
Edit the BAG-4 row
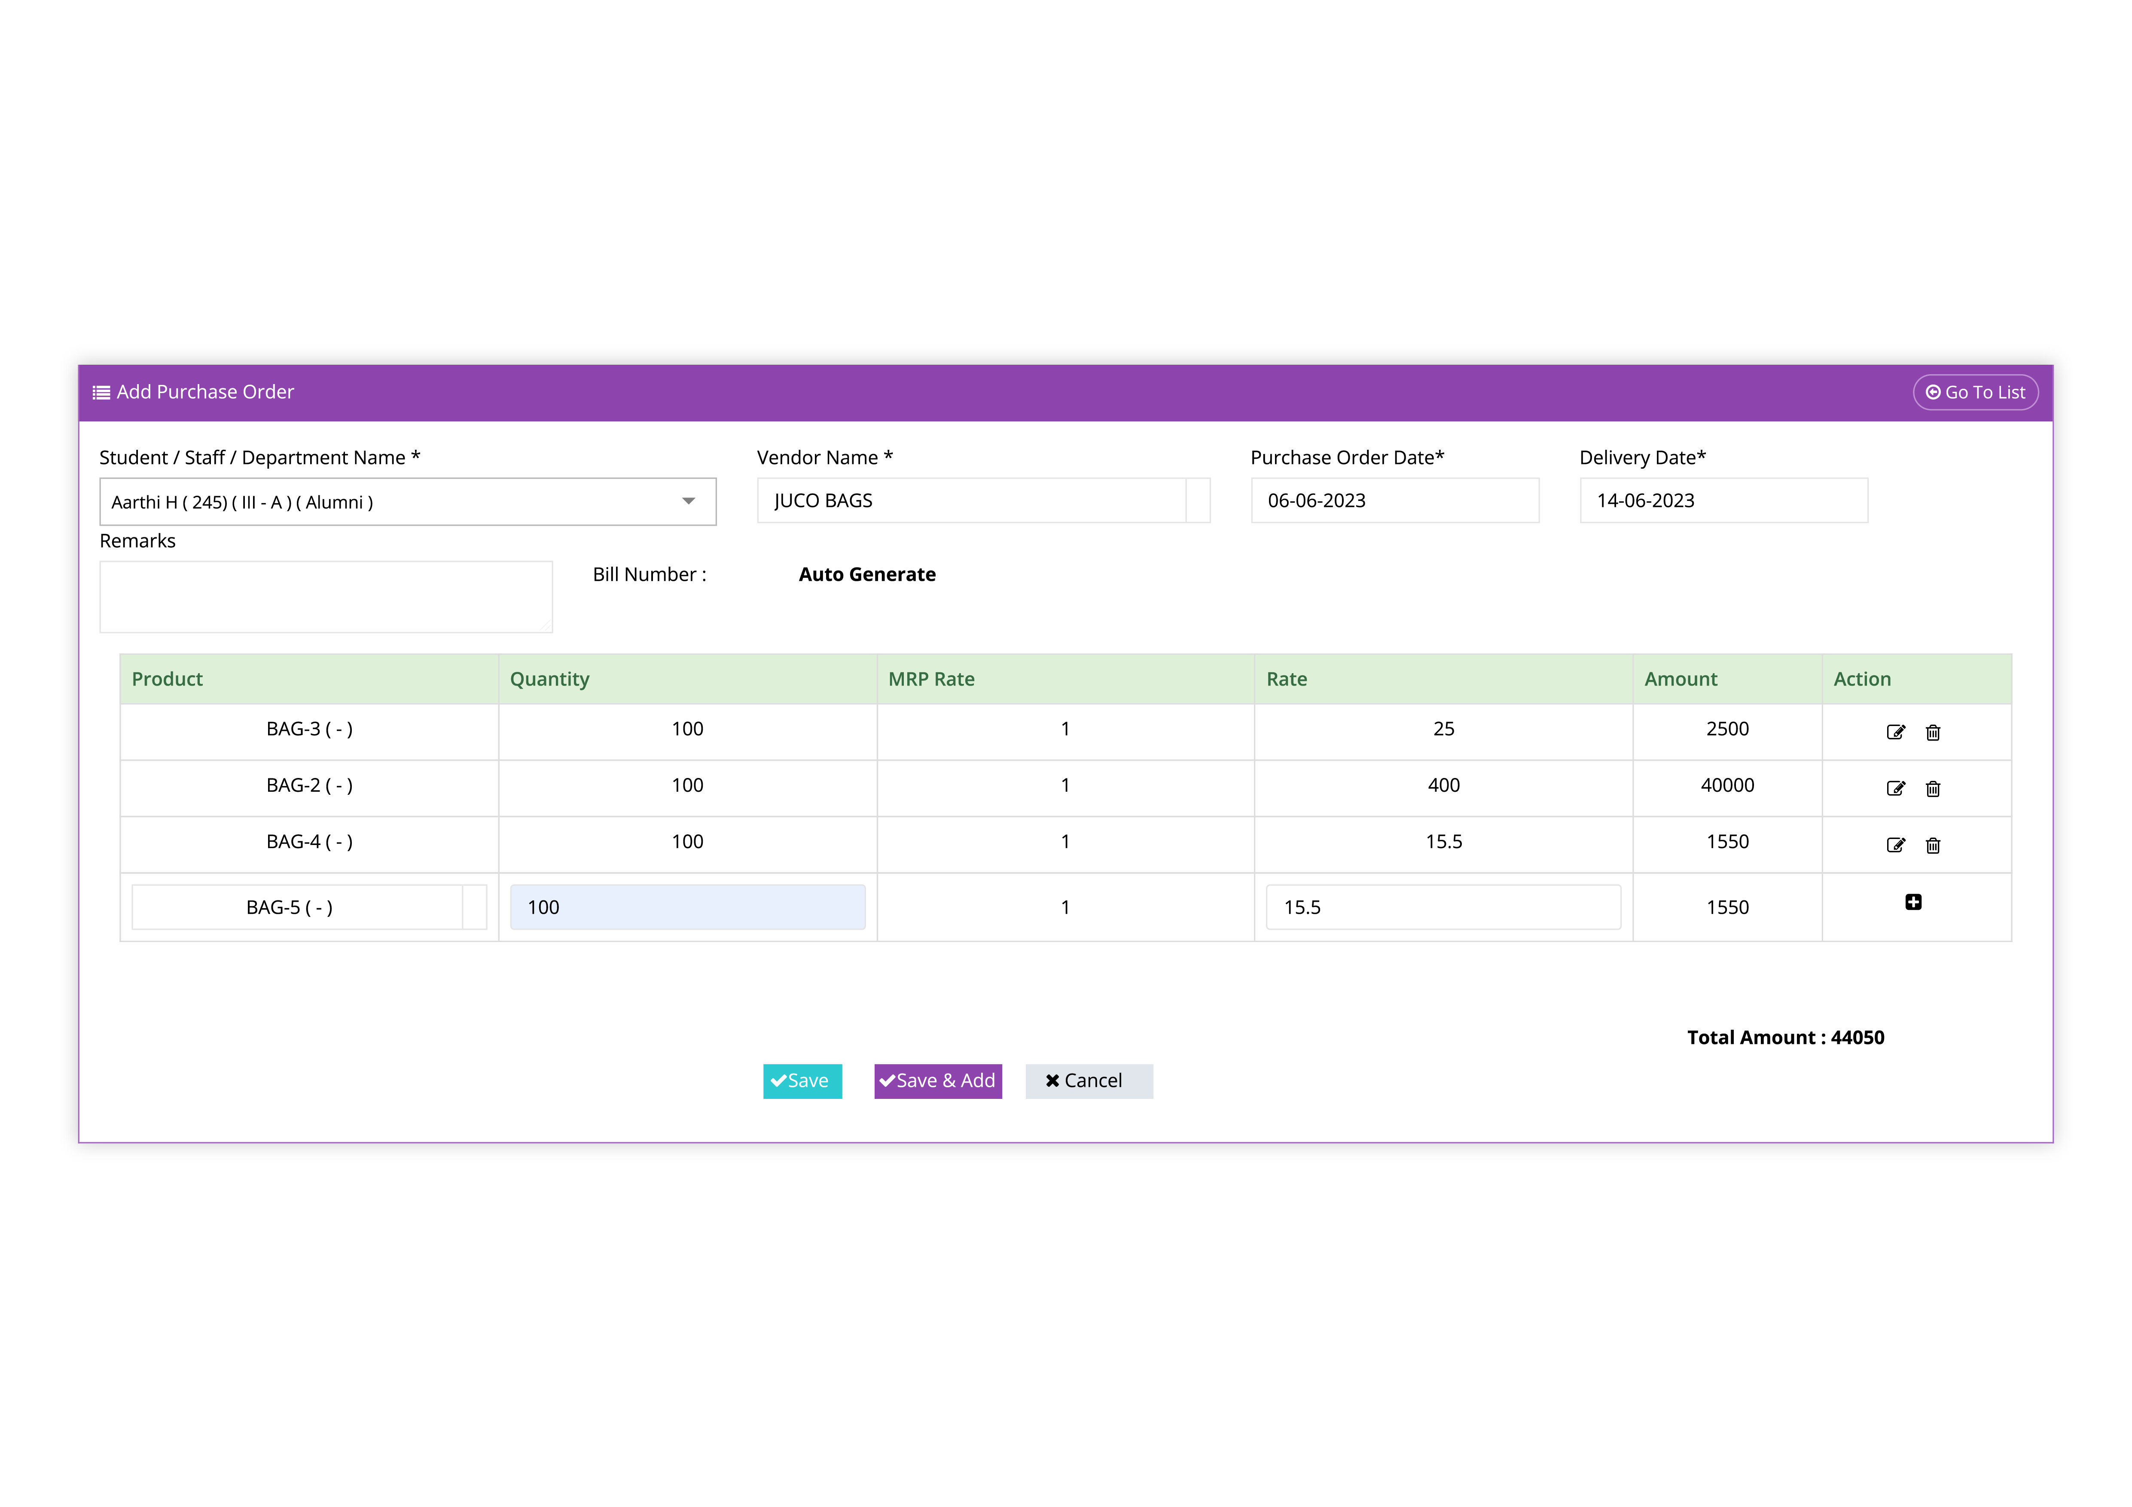[1895, 846]
